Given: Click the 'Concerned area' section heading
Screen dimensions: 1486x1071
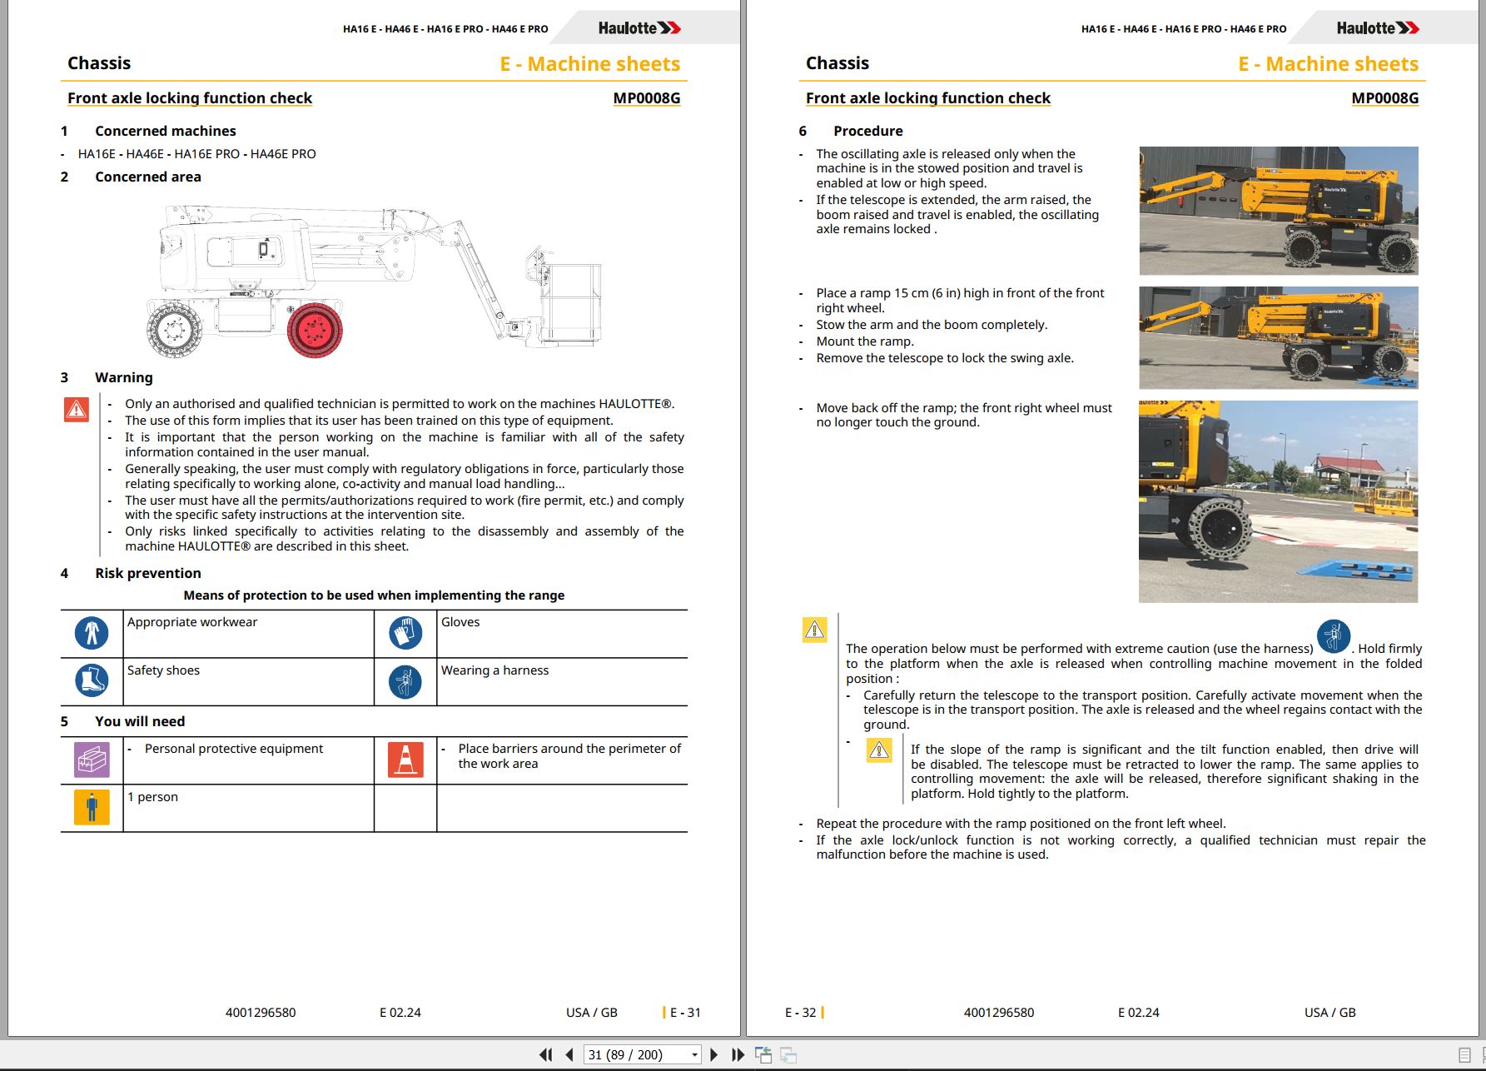Looking at the screenshot, I should pyautogui.click(x=148, y=177).
